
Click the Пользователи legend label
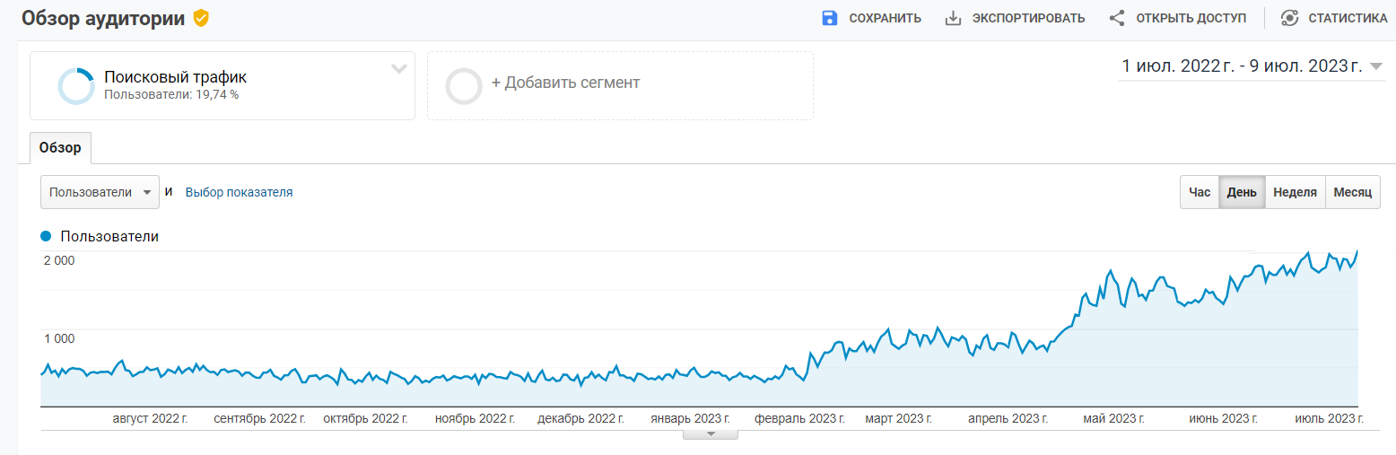click(x=109, y=237)
